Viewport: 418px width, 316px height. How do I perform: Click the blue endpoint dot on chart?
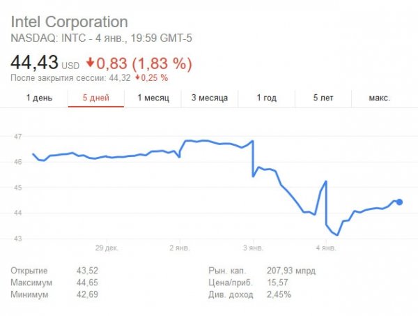pyautogui.click(x=399, y=202)
